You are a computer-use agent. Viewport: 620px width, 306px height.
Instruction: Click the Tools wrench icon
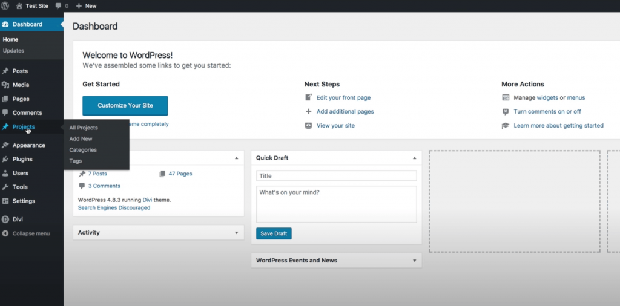tap(5, 187)
